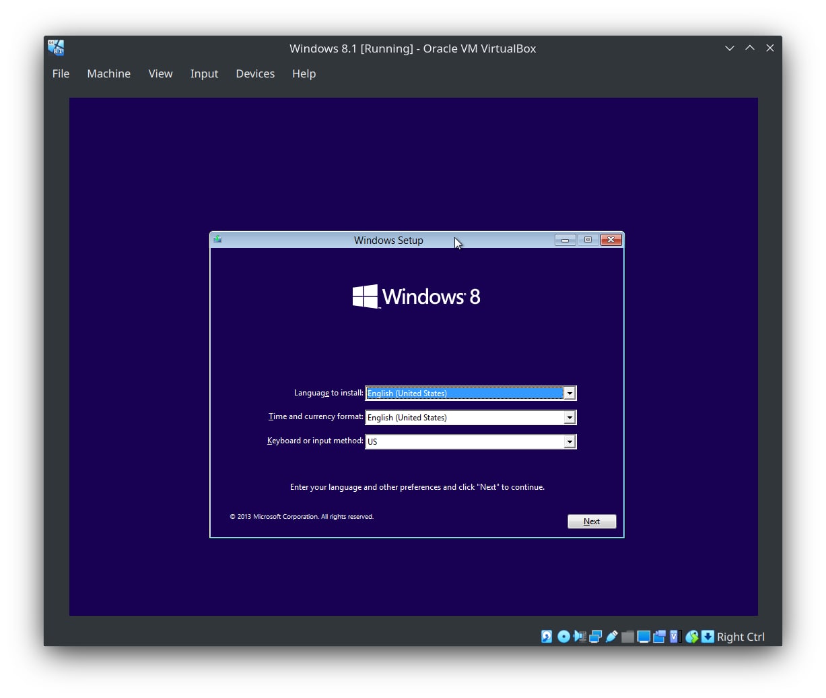The width and height of the screenshot is (826, 698).
Task: Maximize the VirtualBox window
Action: (749, 48)
